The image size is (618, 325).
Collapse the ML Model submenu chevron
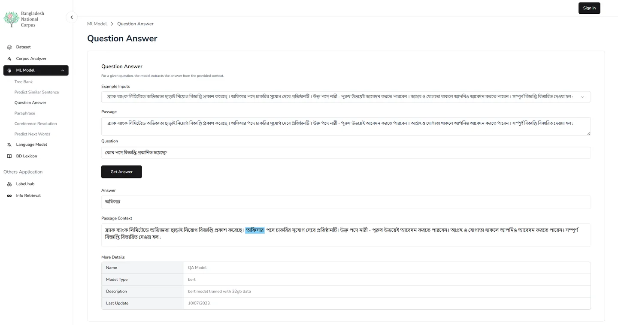coord(63,70)
